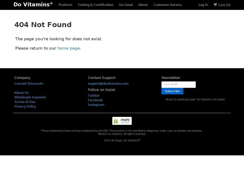Open the Products menu
The image size is (244, 183).
click(x=65, y=5)
